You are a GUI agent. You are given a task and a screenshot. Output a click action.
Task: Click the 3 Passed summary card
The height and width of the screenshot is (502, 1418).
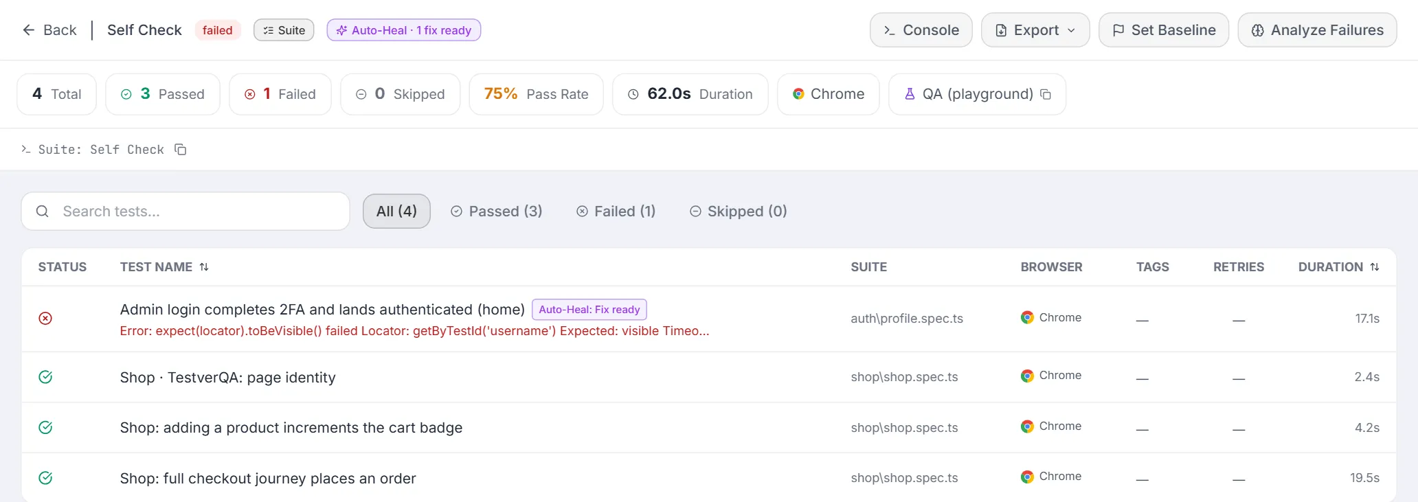click(163, 94)
